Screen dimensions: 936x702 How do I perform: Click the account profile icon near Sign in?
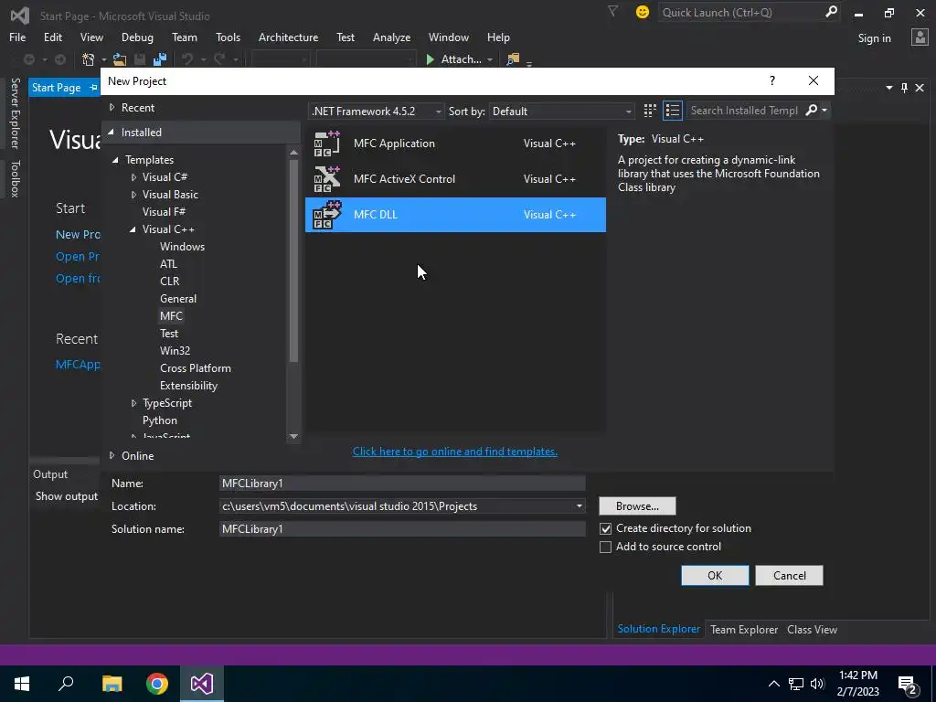click(x=920, y=37)
